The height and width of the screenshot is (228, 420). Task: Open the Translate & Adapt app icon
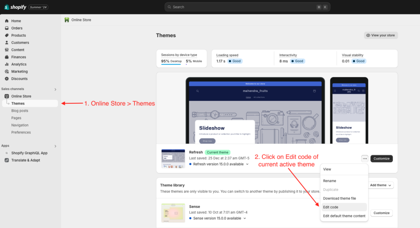click(x=7, y=160)
